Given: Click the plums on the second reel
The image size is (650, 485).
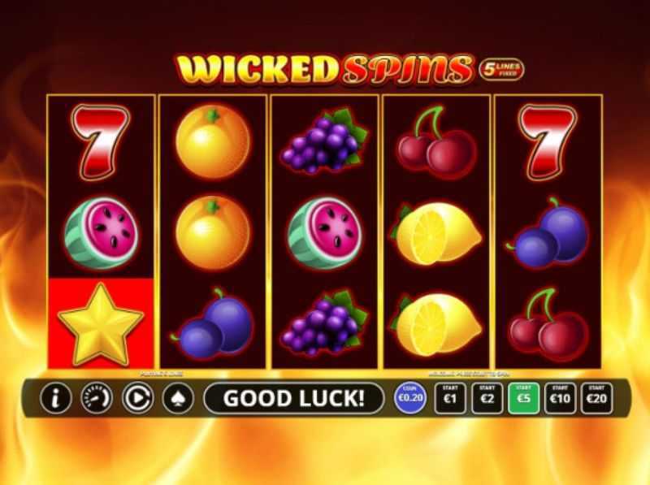Looking at the screenshot, I should 212,325.
